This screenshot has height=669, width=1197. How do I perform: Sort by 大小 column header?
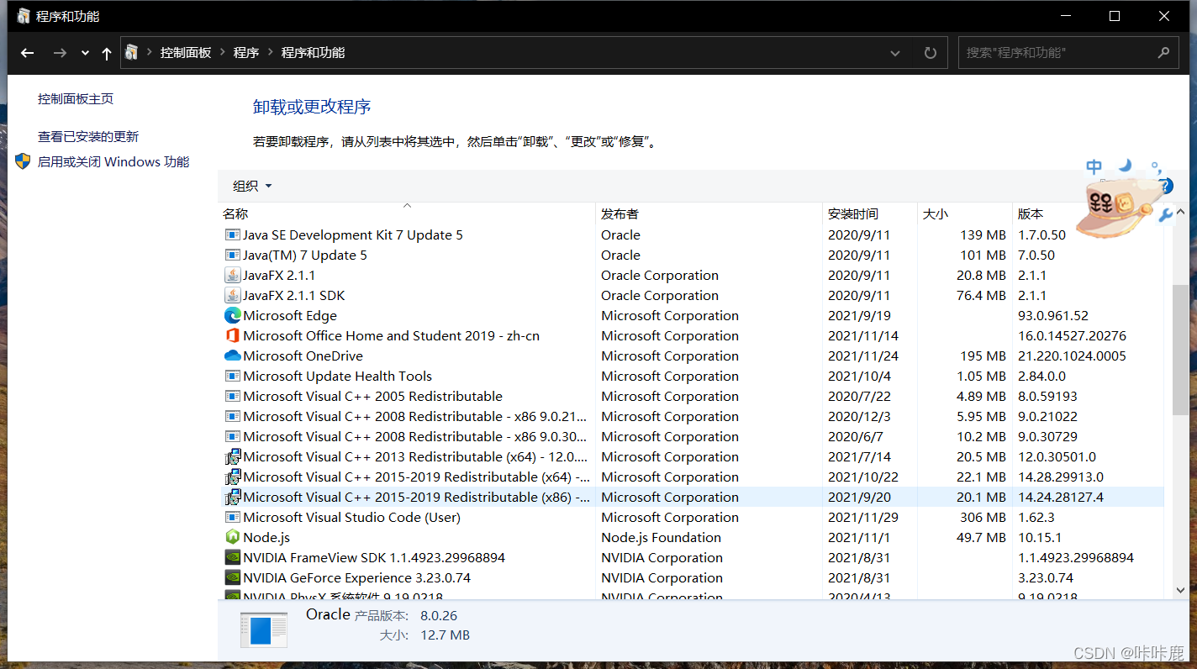click(x=964, y=213)
